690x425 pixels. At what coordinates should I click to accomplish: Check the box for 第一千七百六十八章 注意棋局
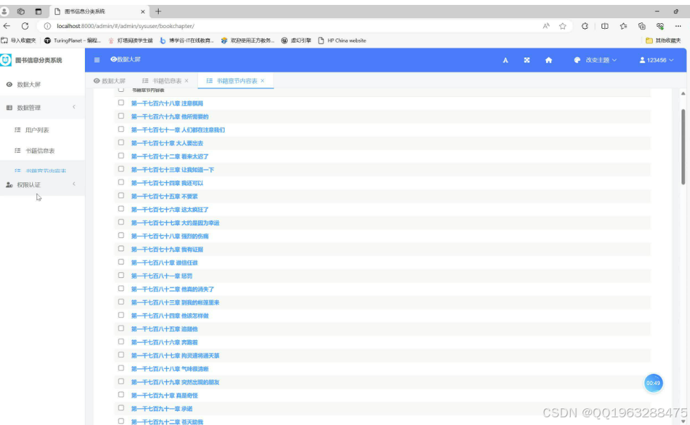point(121,103)
